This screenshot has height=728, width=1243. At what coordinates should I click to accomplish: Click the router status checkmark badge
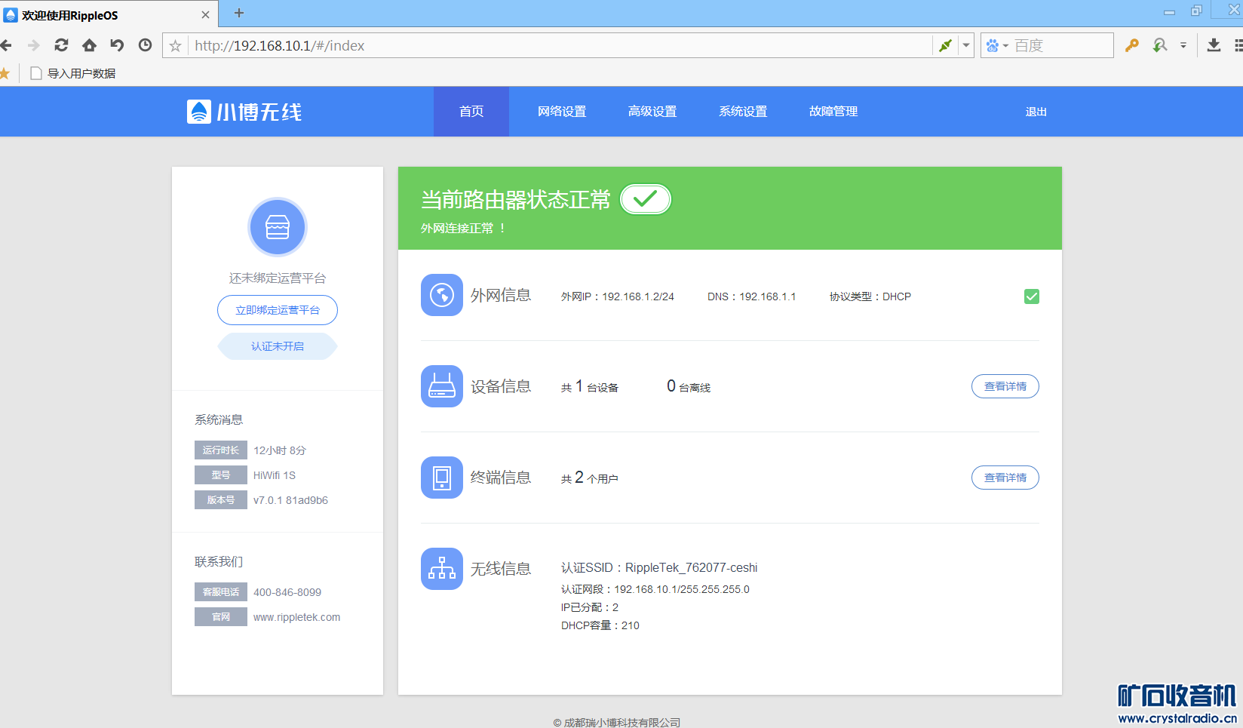coord(646,199)
